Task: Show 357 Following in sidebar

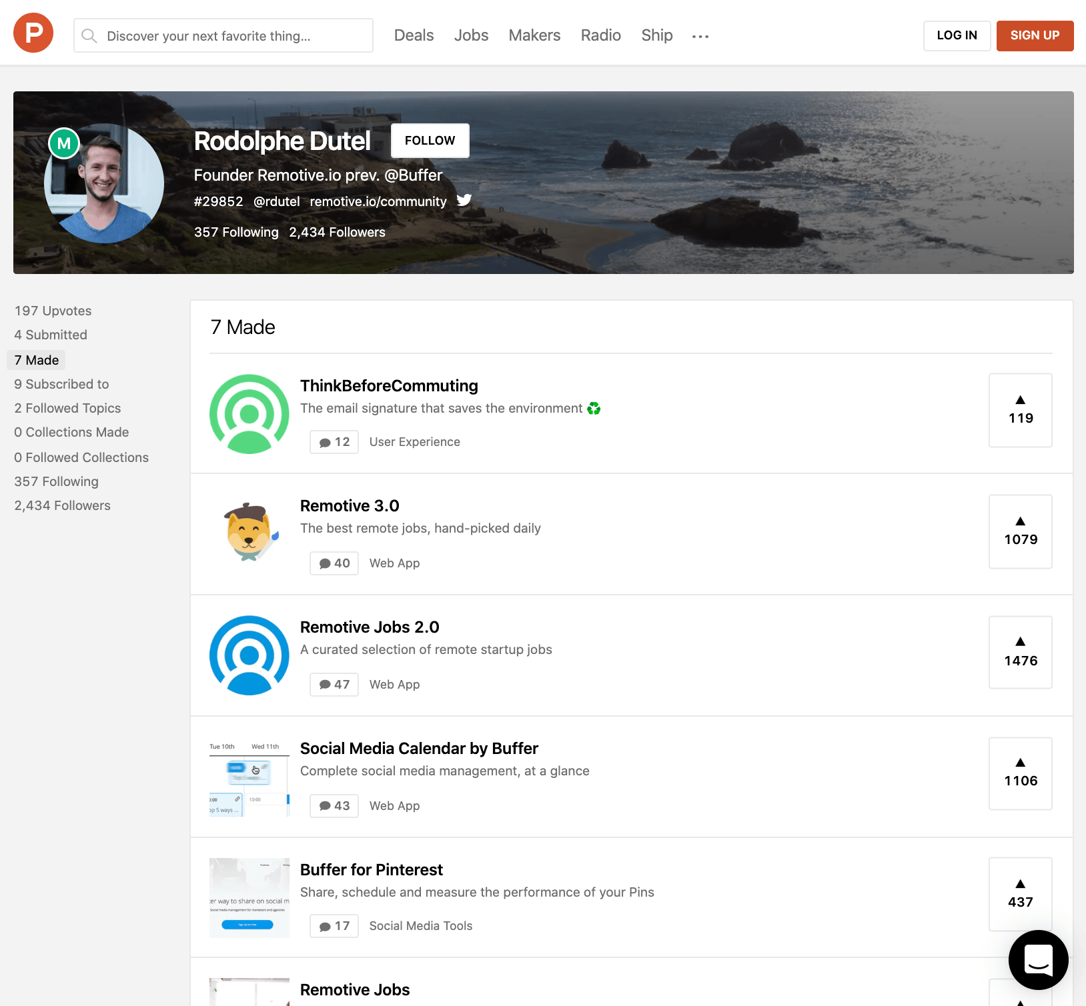Action: point(56,481)
